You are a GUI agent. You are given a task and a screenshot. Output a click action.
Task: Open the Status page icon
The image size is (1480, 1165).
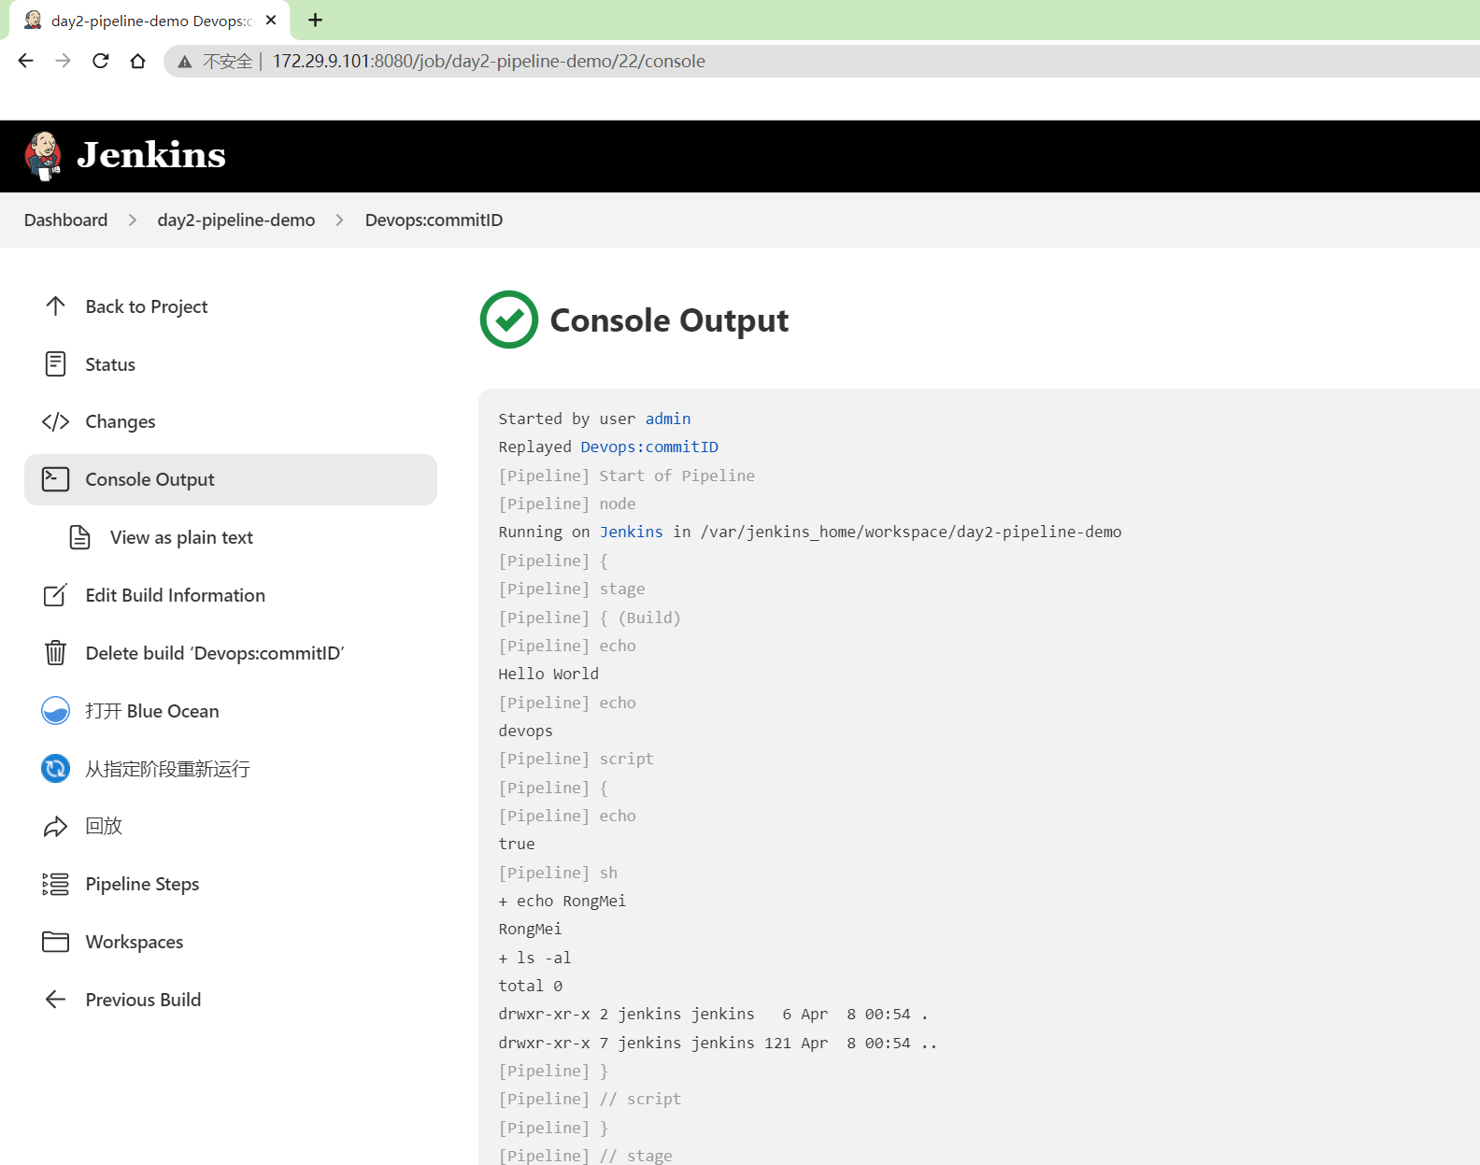coord(55,364)
